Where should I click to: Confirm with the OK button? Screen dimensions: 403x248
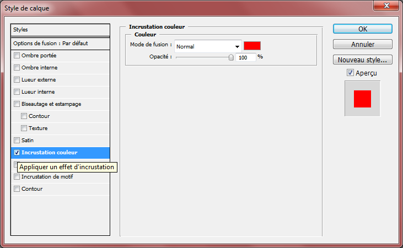pyautogui.click(x=362, y=29)
